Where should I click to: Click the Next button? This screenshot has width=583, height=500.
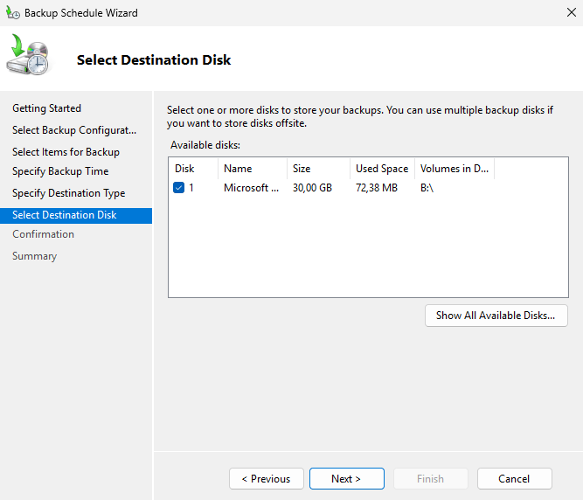(346, 479)
